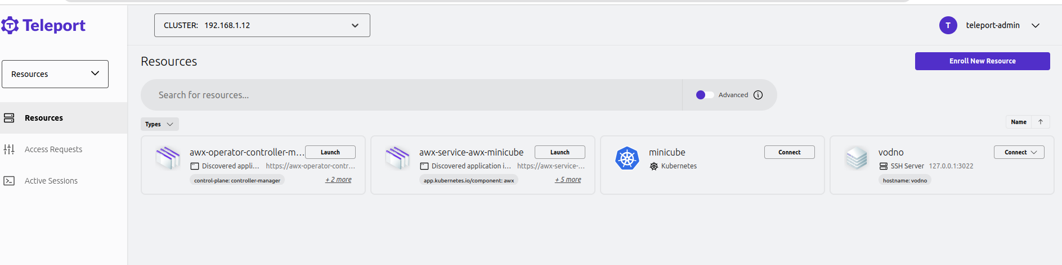Show +5 more labels for awx-service
1062x265 pixels.
click(x=568, y=180)
